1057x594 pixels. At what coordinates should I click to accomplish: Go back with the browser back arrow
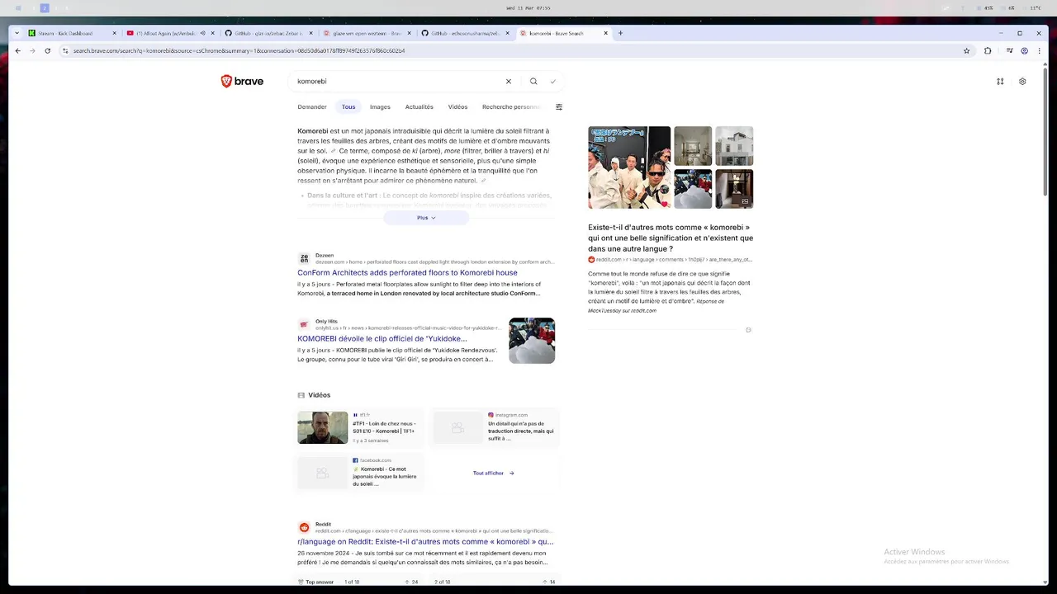(17, 50)
